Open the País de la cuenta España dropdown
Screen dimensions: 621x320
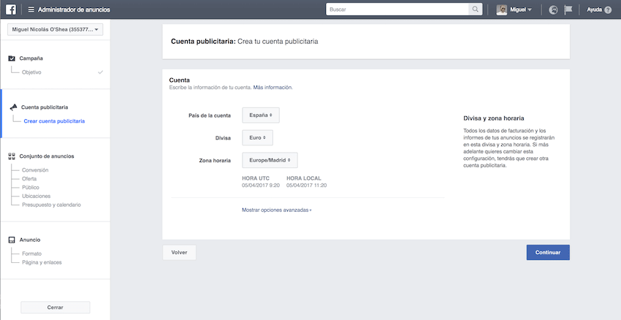pos(261,115)
